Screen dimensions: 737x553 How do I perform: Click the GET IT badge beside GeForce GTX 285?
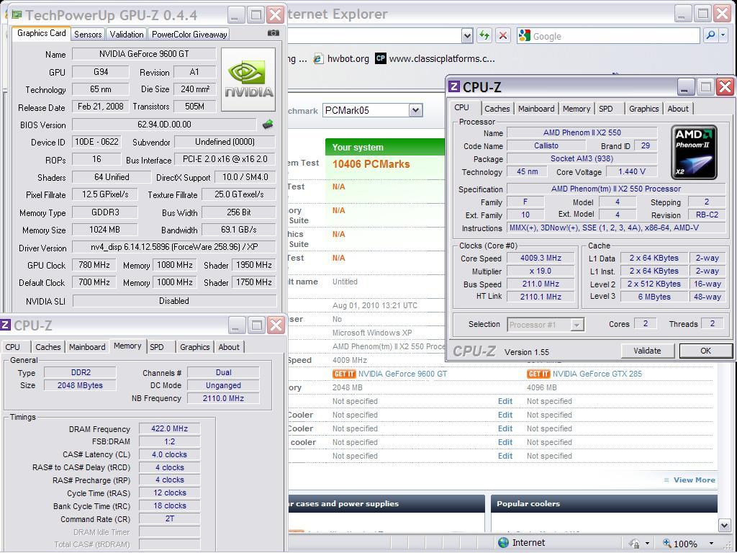click(x=538, y=374)
